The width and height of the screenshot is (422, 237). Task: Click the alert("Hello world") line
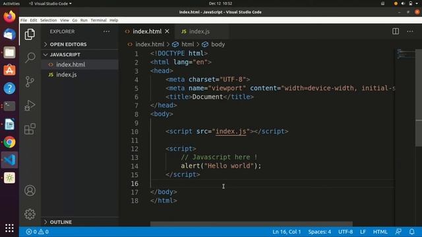(x=221, y=166)
